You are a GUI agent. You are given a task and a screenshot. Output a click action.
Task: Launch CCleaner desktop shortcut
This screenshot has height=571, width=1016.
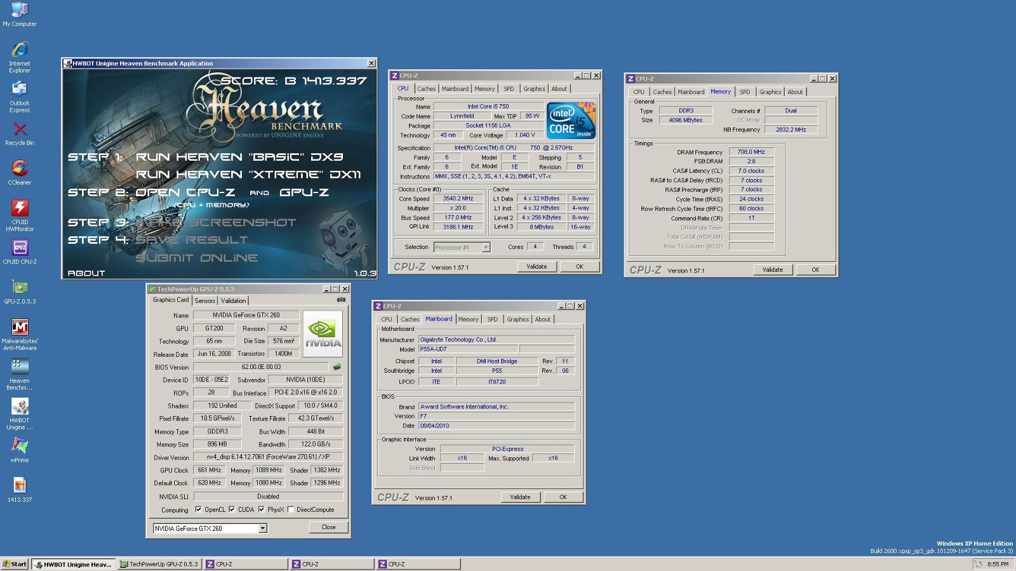[20, 173]
